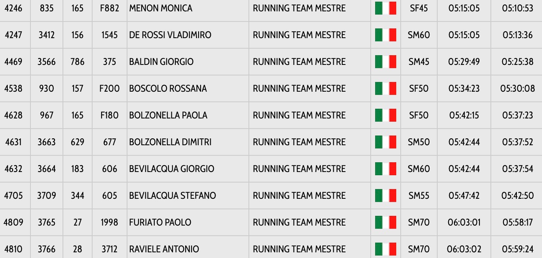
Task: Click the flag icon beside De Rossi Vladimiro
Action: tap(385, 35)
